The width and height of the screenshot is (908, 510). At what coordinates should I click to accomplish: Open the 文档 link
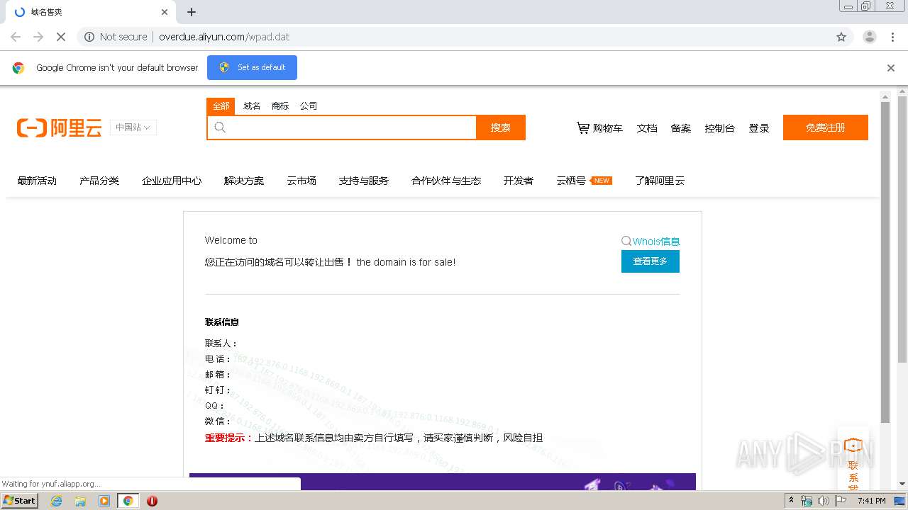(647, 128)
